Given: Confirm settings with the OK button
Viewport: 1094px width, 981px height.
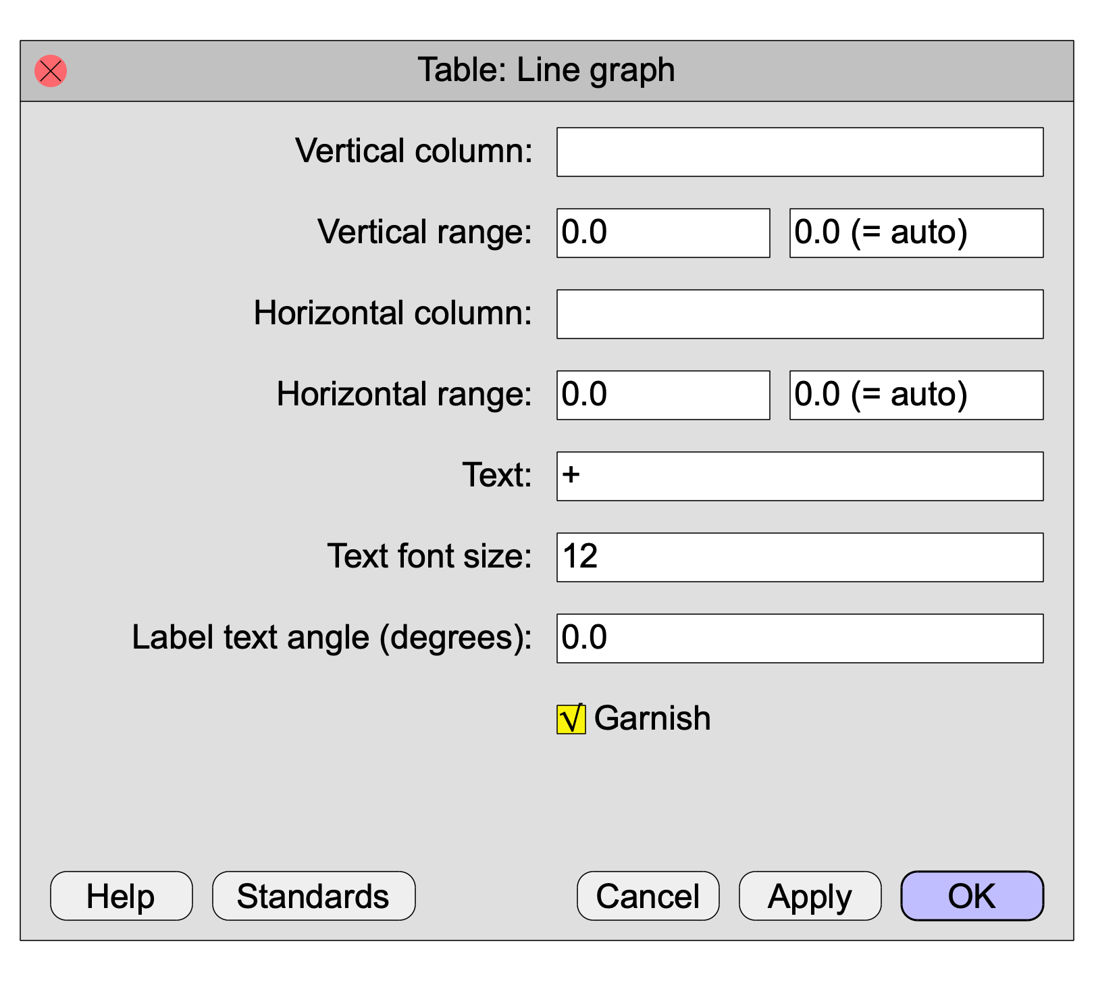Looking at the screenshot, I should click(x=972, y=896).
